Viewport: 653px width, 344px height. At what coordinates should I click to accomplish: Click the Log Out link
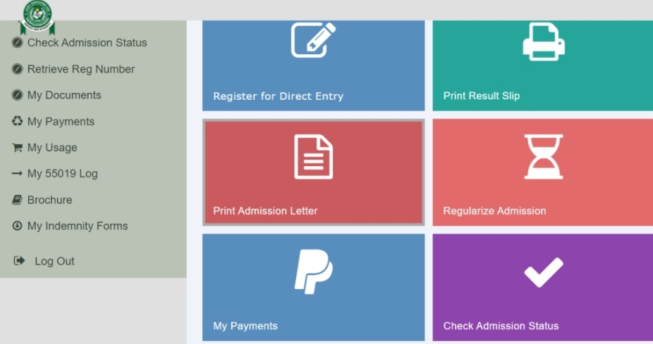[54, 261]
